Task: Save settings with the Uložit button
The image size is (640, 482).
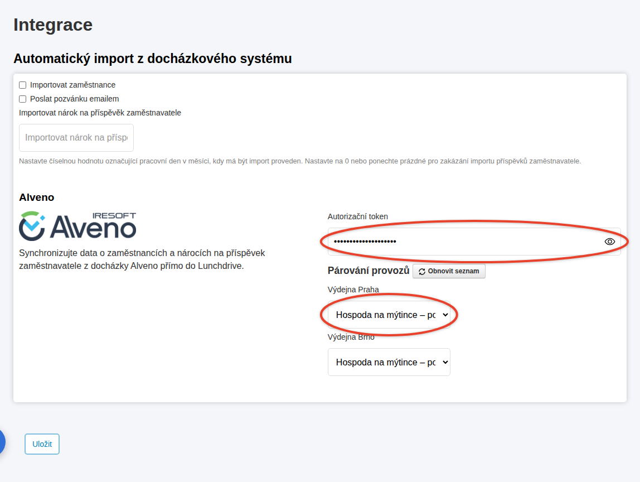Action: (42, 444)
